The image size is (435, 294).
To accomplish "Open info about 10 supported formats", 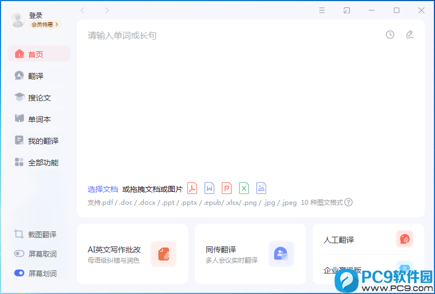I will point(349,202).
